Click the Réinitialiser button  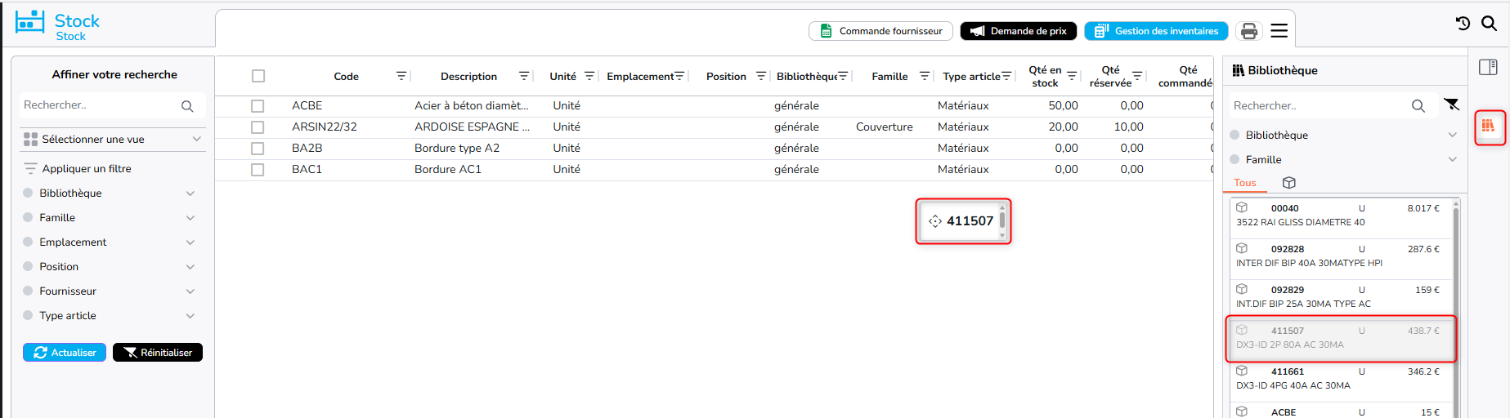point(158,353)
